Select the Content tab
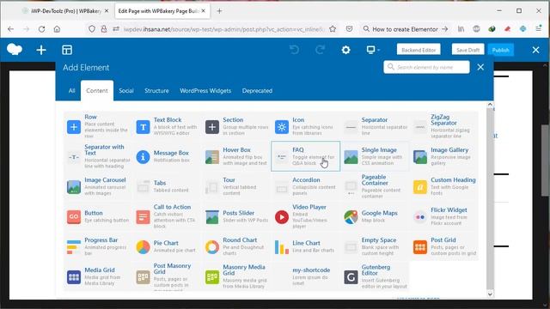 (97, 91)
